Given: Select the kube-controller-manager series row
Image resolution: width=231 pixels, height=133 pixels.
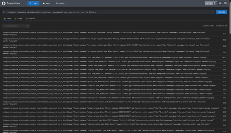Looking at the screenshot, I should pos(114,103).
